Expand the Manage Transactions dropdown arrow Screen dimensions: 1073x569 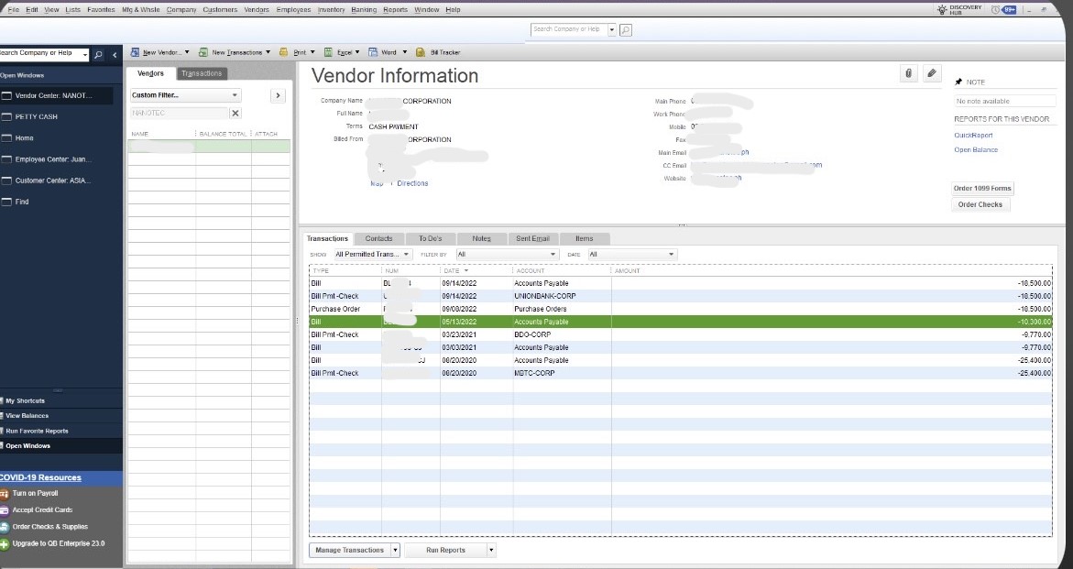395,550
